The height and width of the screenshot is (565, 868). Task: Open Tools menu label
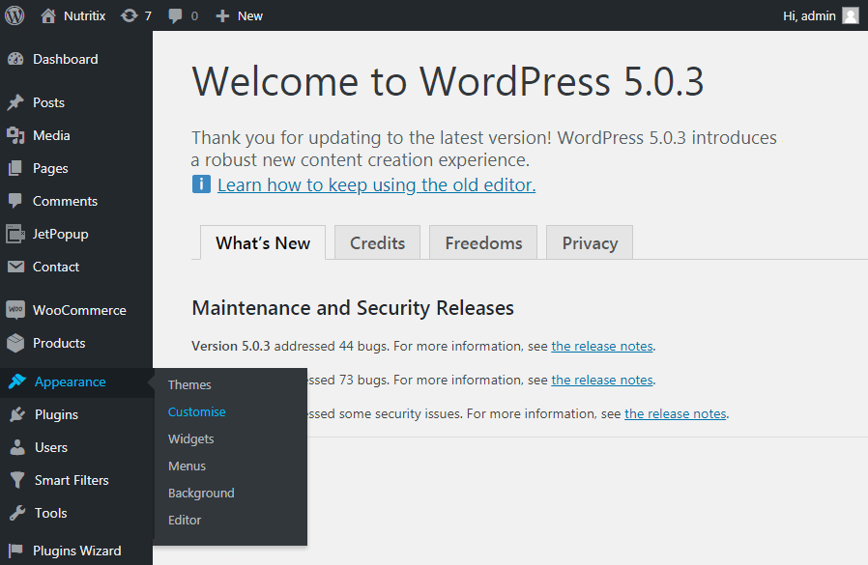point(51,513)
